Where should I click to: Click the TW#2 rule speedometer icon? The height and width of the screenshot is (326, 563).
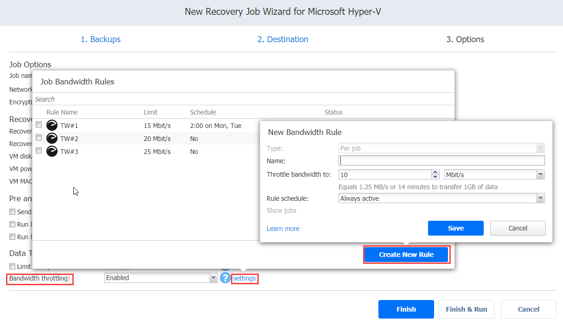pyautogui.click(x=52, y=139)
